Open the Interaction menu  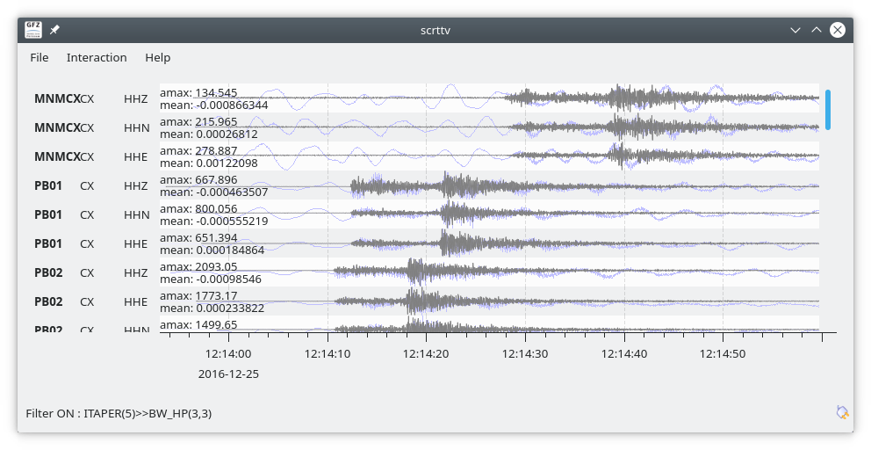coord(97,57)
